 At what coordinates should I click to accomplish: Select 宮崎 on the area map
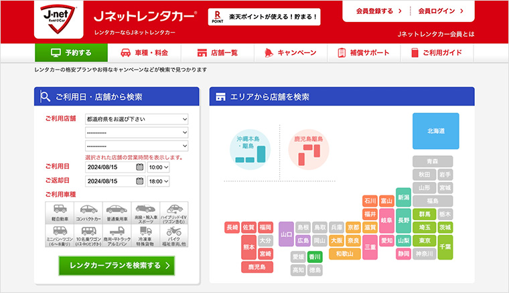[265, 254]
